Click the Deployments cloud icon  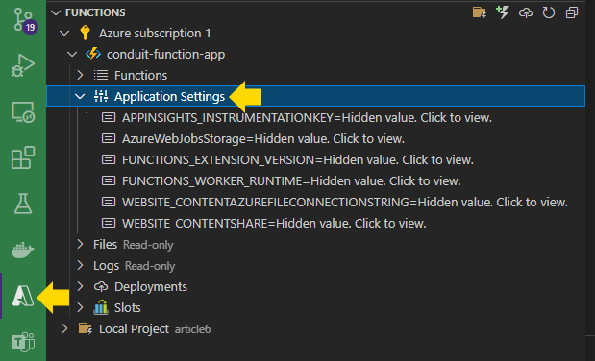pos(101,287)
